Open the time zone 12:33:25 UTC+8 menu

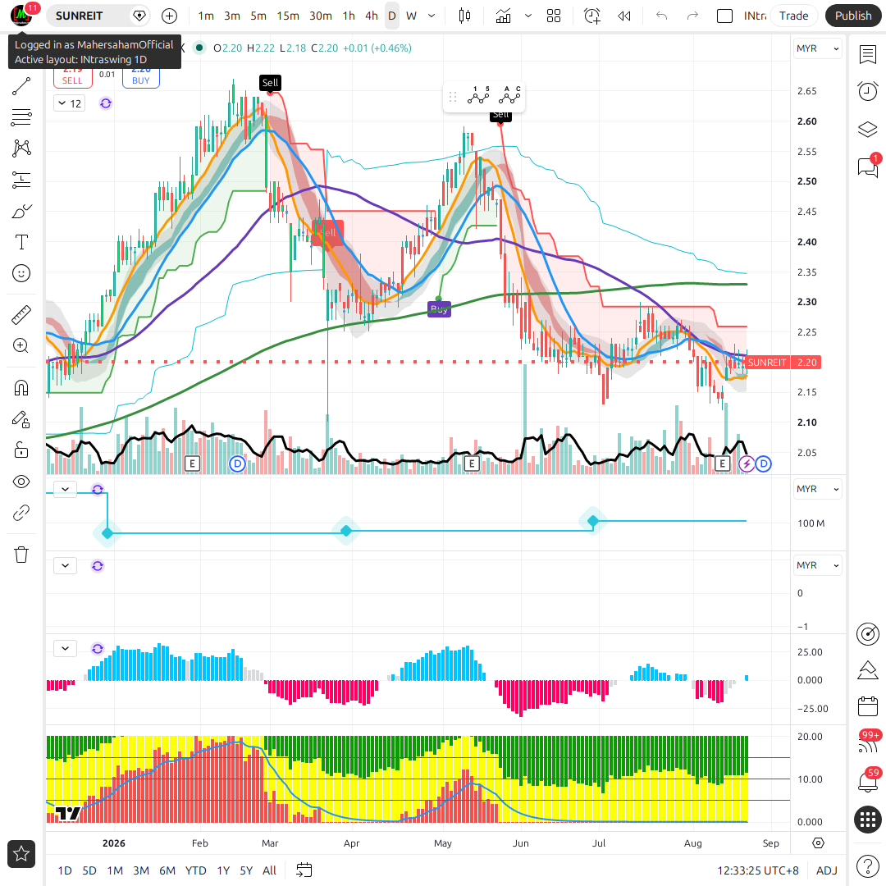pos(758,870)
